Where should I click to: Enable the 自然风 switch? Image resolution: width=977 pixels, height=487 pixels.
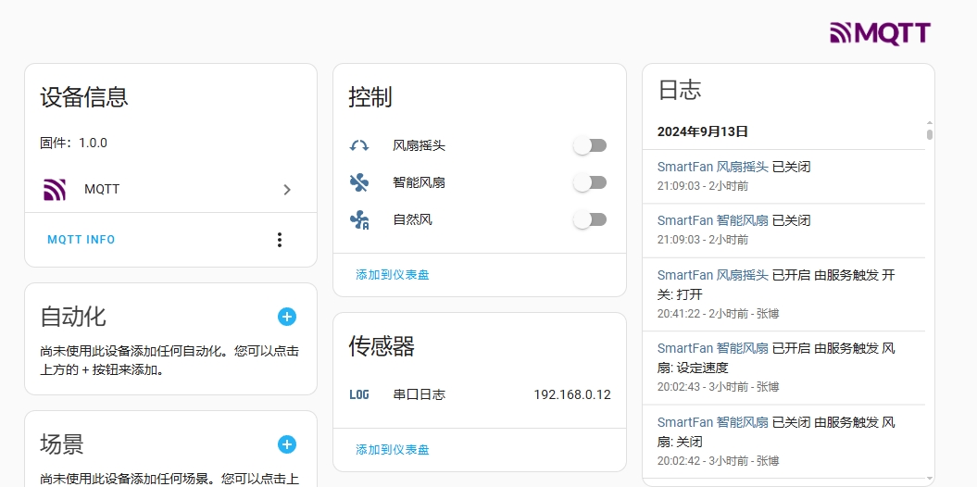590,219
